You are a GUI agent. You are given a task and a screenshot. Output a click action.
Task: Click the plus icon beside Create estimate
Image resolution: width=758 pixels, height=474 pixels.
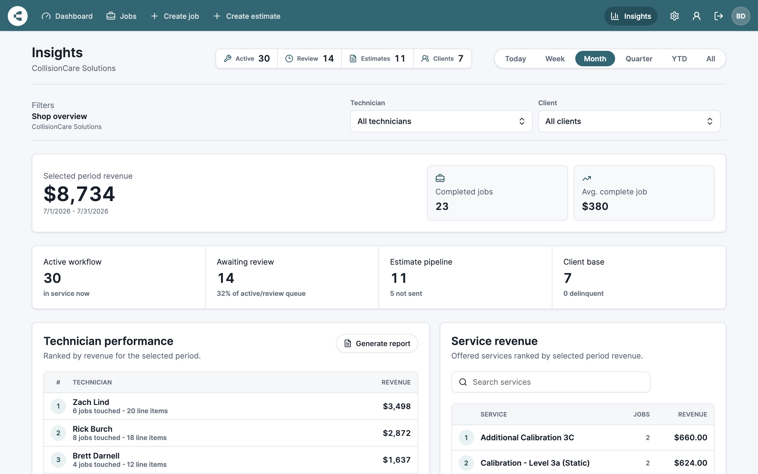coord(217,16)
